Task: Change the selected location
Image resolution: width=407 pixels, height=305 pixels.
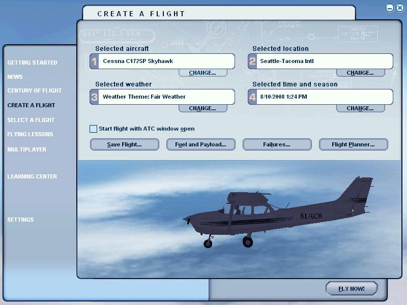Action: click(x=361, y=73)
